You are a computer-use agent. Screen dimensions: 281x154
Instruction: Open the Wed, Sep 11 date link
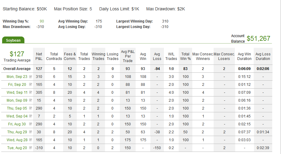click(17, 93)
